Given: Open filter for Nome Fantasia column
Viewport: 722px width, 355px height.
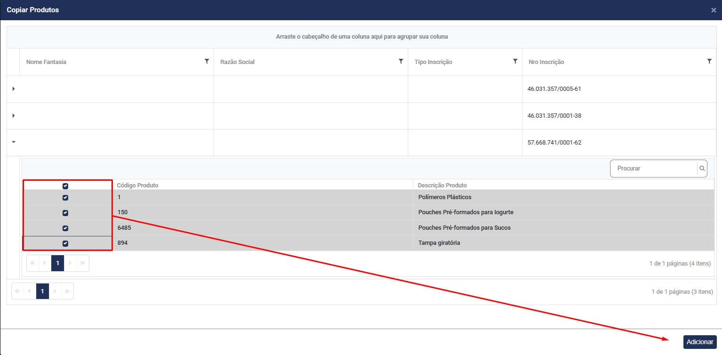Looking at the screenshot, I should pyautogui.click(x=206, y=61).
